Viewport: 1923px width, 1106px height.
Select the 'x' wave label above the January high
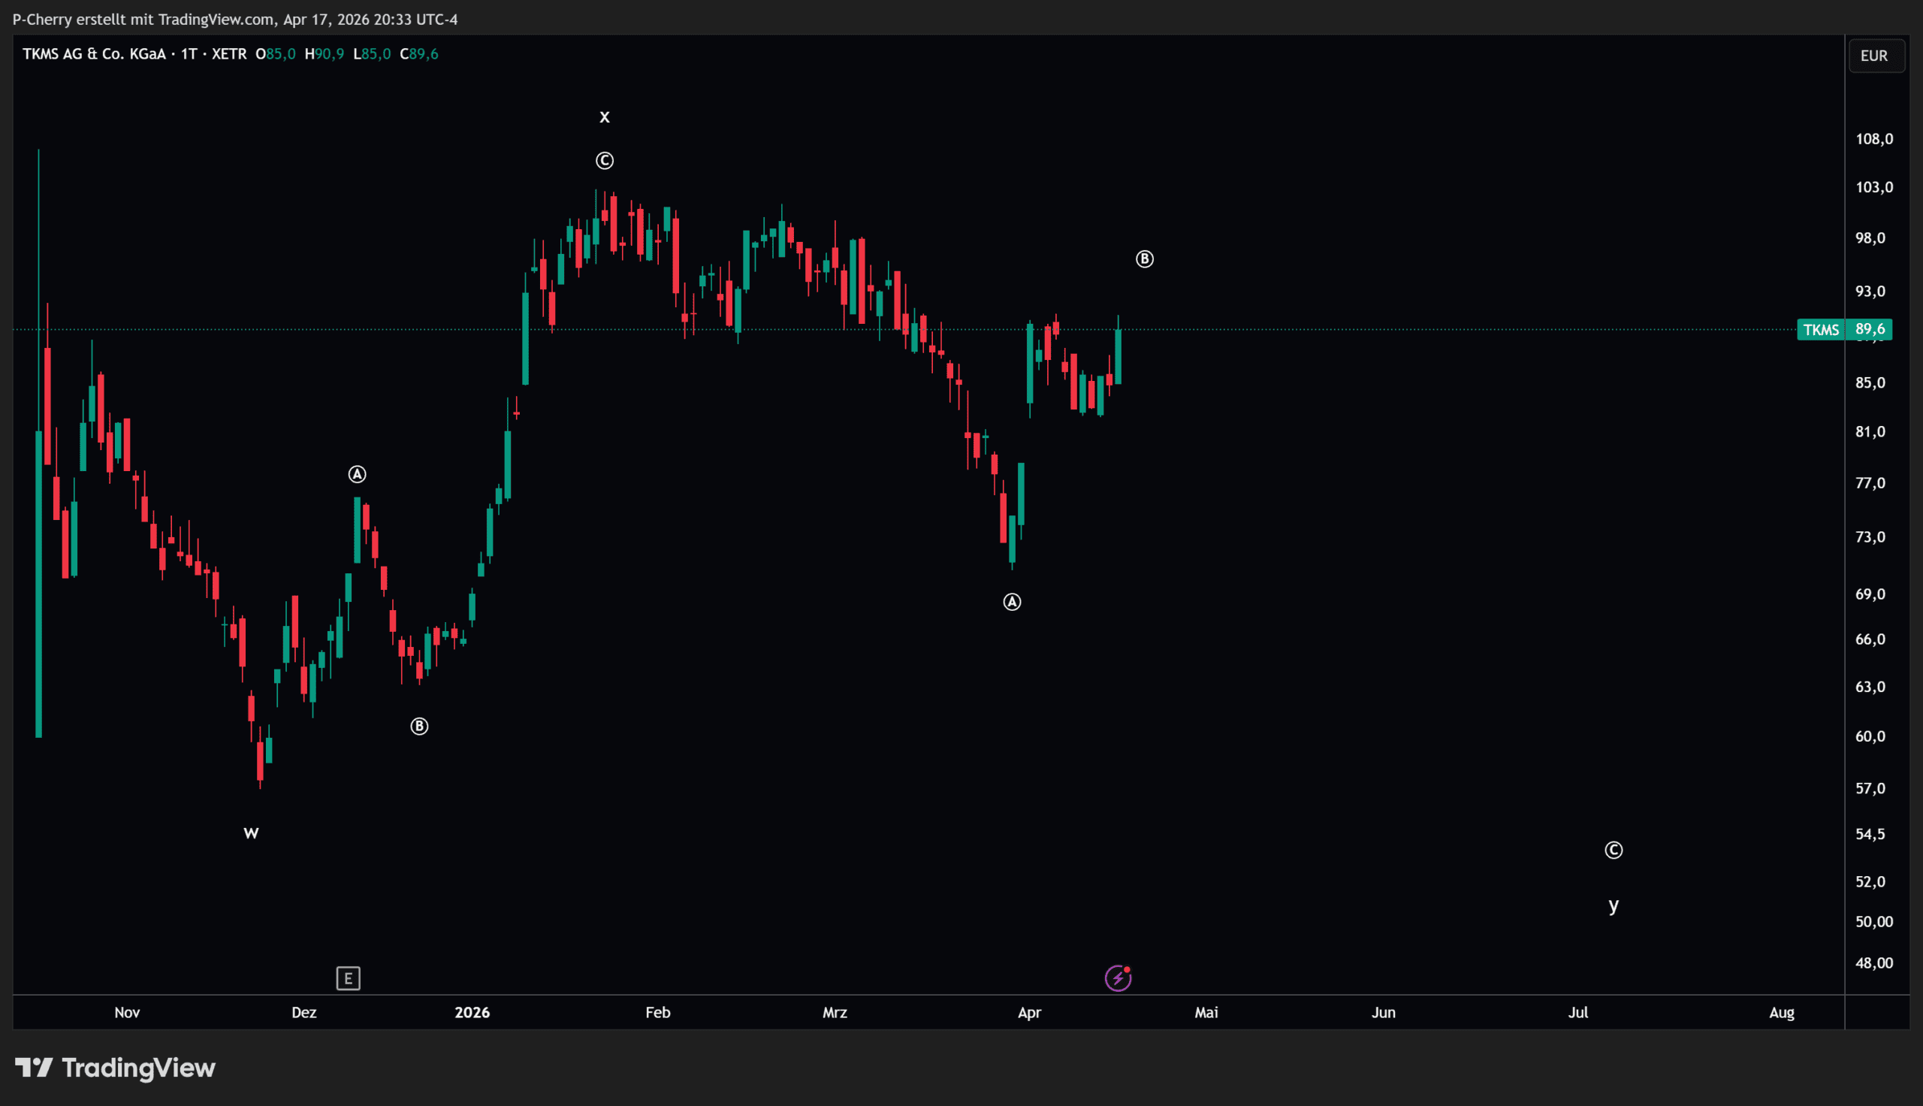(x=604, y=117)
